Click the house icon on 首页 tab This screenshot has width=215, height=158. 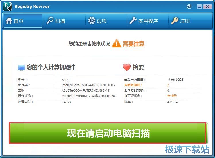click(9, 21)
